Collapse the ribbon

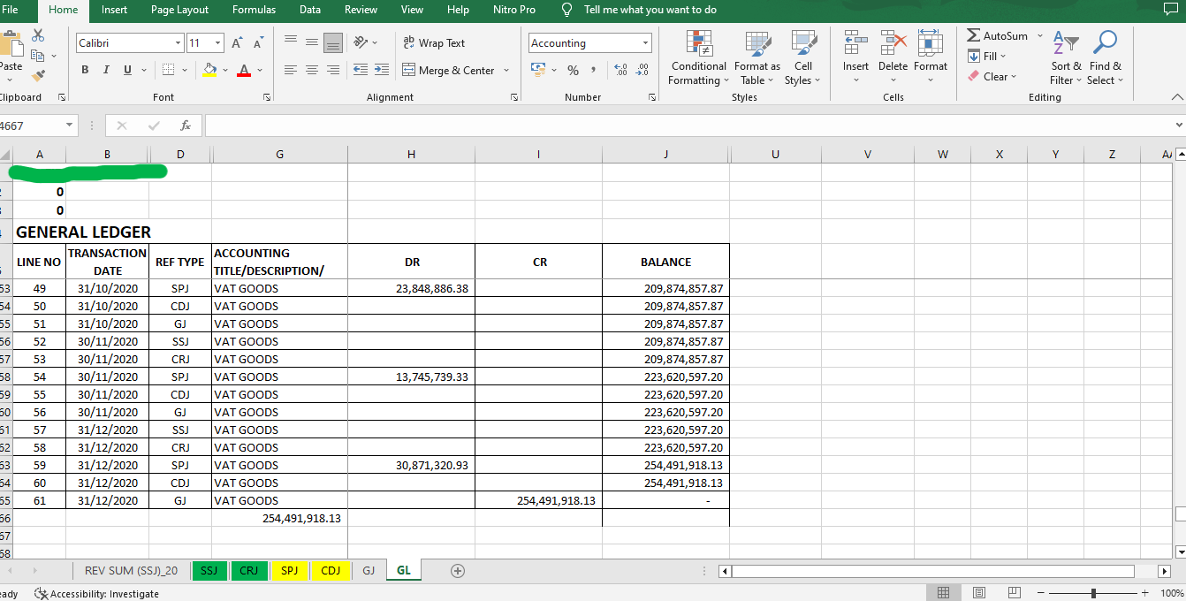(1175, 97)
